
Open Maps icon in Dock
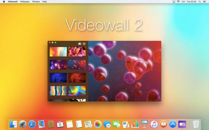pyautogui.click(x=88, y=124)
